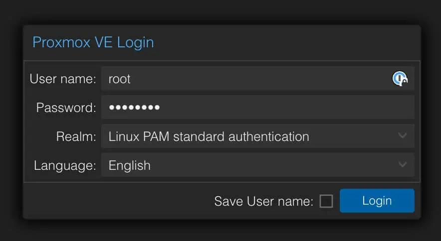
Task: Click the blue Login button
Action: click(377, 201)
